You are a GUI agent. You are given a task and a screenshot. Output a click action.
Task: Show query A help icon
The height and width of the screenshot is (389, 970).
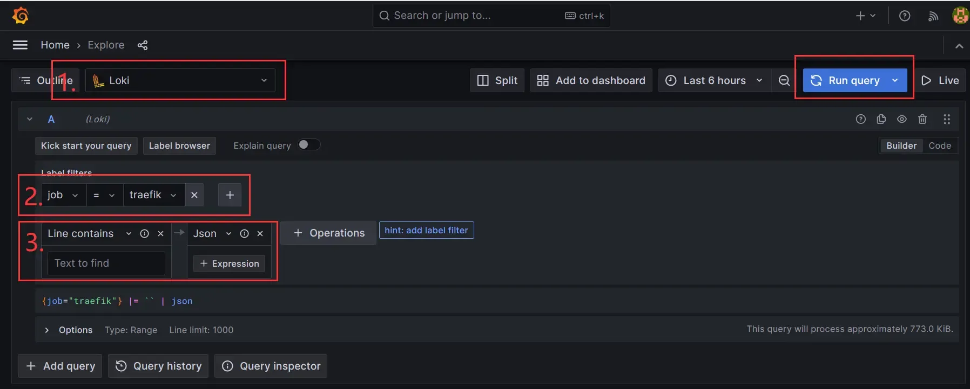click(x=861, y=119)
